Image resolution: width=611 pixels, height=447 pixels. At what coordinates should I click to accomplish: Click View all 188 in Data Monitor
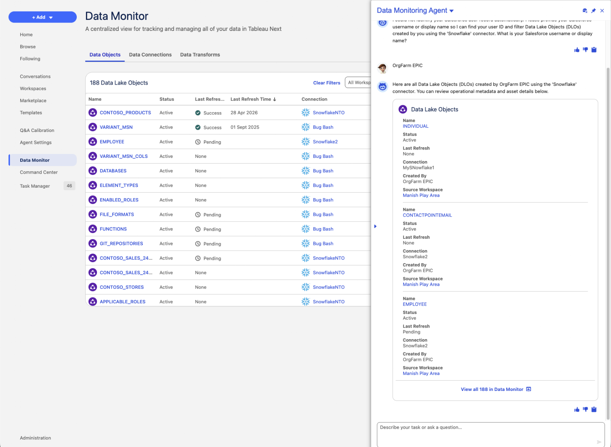coord(492,389)
